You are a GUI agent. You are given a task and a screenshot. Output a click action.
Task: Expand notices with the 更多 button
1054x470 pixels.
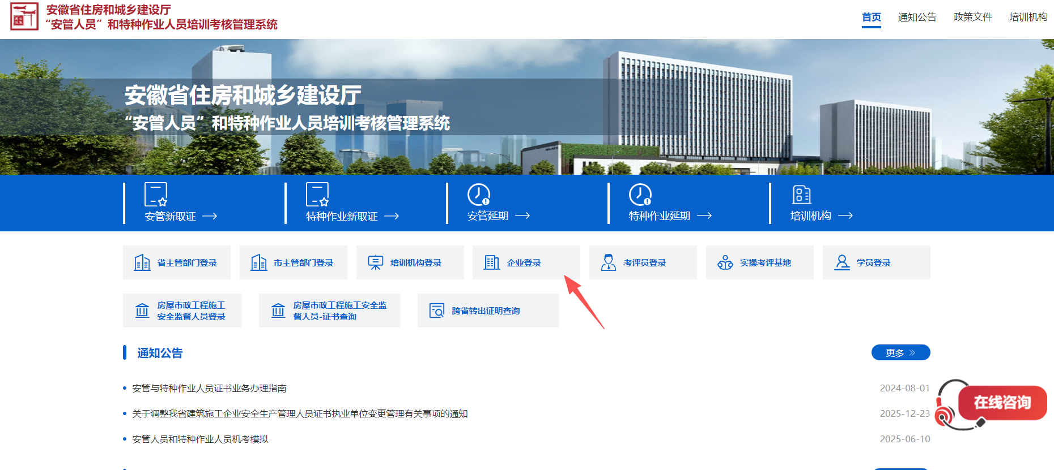pos(900,352)
